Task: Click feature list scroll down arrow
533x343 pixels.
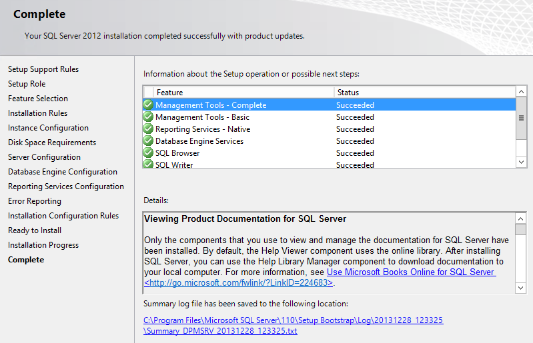Action: coord(521,162)
